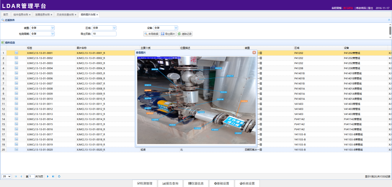Open picture icon for row XJMCL13-13-01-0002
The image size is (392, 187).
pyautogui.click(x=16, y=58)
